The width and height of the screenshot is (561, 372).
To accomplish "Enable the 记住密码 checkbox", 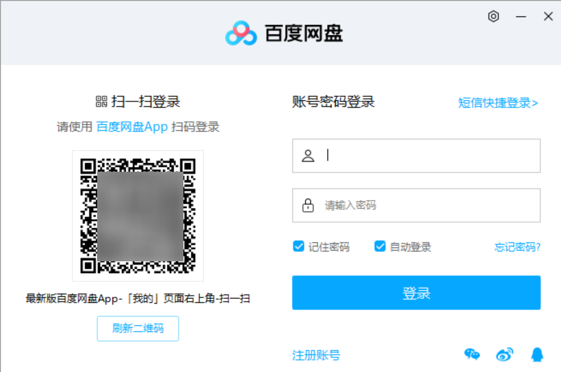I will pyautogui.click(x=298, y=246).
